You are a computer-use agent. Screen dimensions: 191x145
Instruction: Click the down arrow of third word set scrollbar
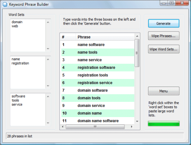coord(48,123)
